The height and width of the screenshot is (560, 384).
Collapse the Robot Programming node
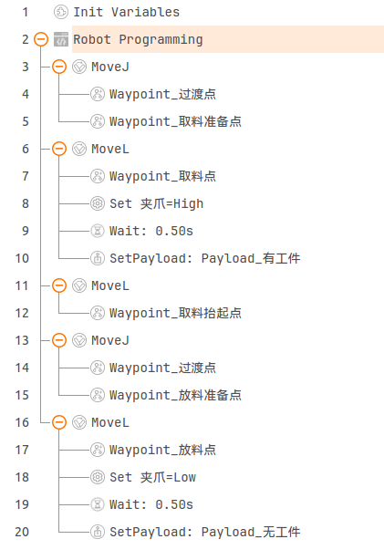click(x=41, y=39)
